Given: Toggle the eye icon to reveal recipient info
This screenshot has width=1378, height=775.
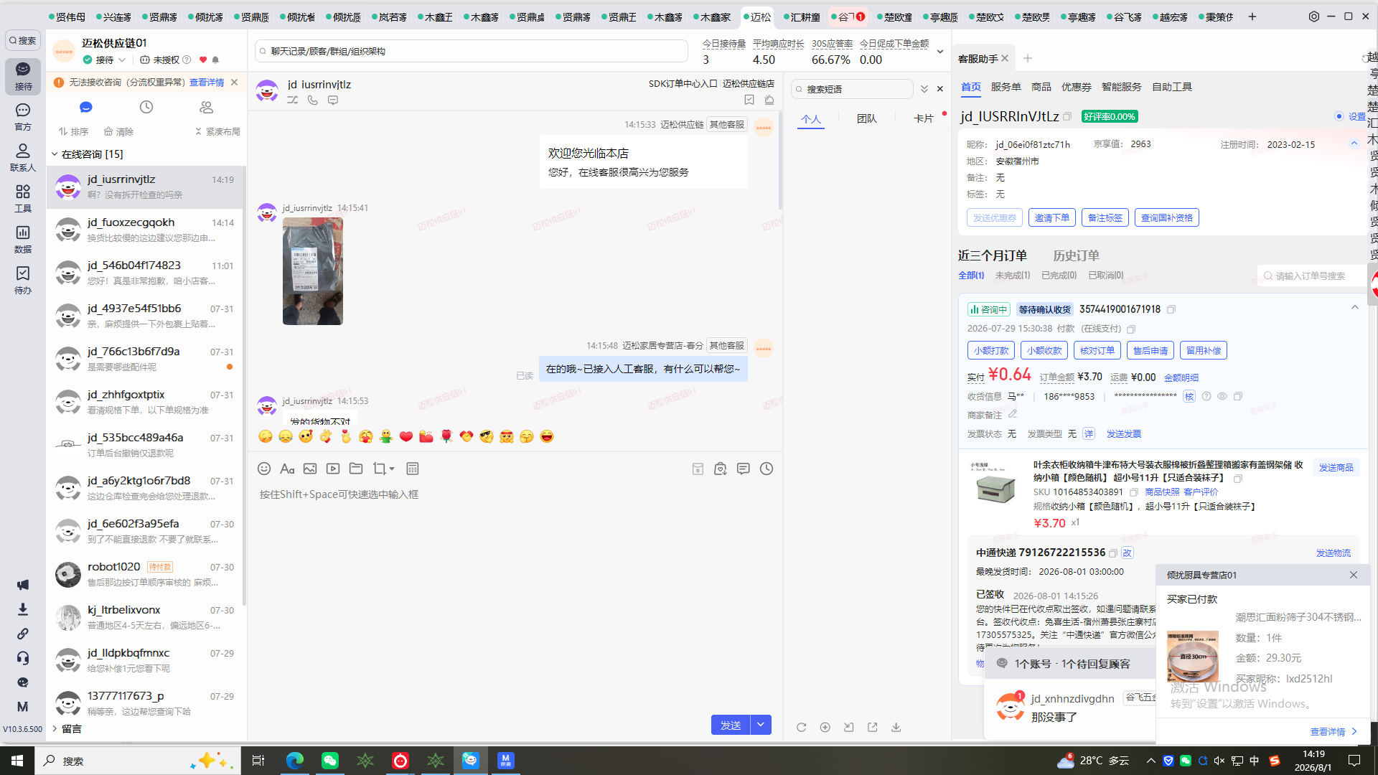Looking at the screenshot, I should coord(1222,396).
